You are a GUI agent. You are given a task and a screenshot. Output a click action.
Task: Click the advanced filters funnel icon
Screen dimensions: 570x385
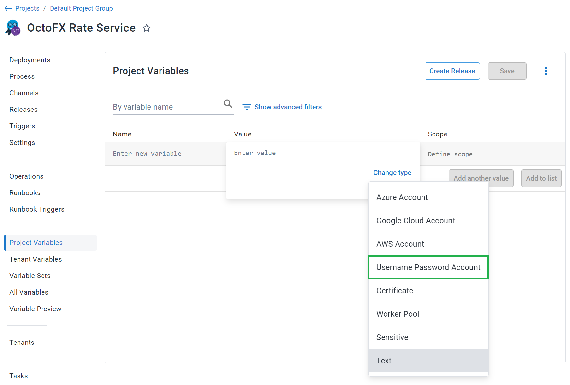tap(247, 107)
